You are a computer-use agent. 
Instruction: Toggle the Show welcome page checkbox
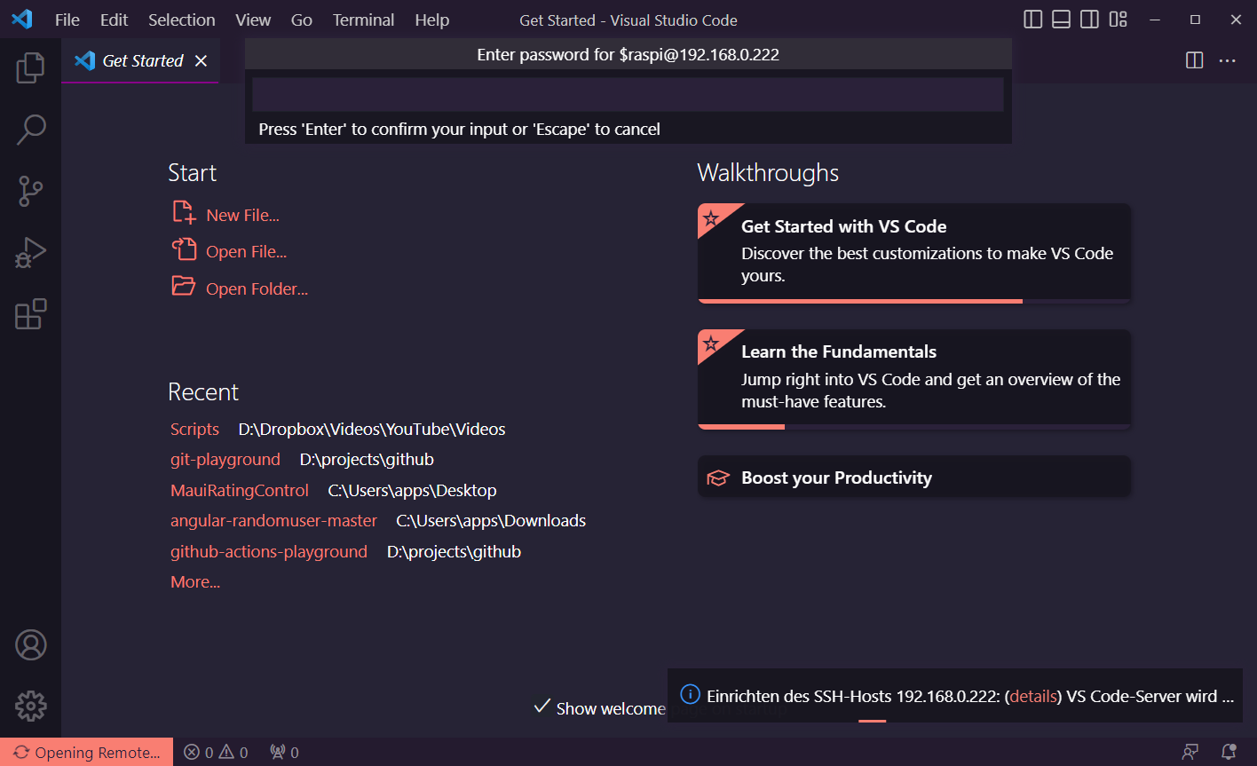click(x=542, y=707)
